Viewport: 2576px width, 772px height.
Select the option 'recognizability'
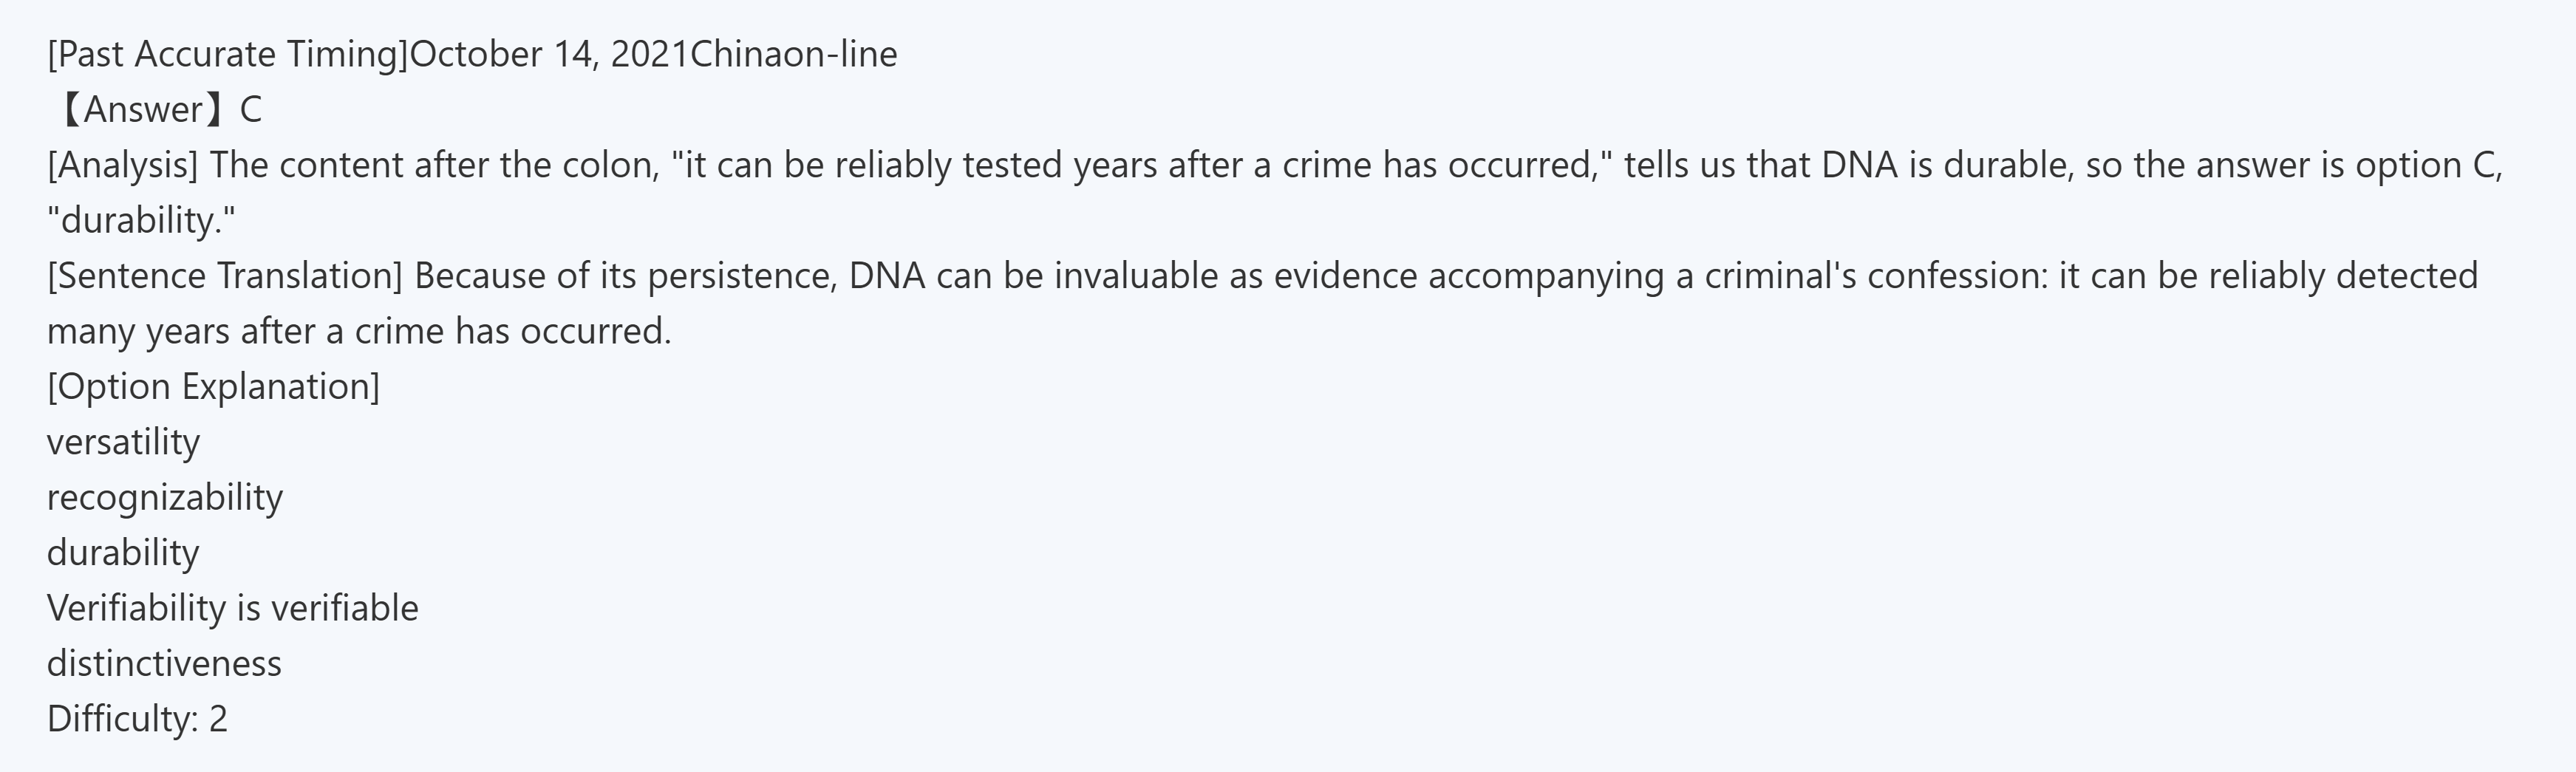pos(165,498)
